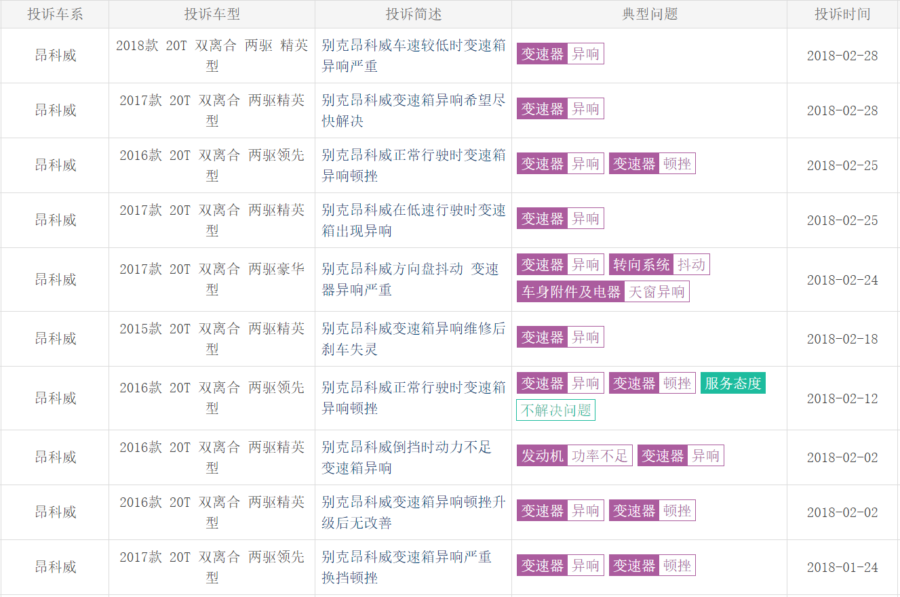The width and height of the screenshot is (900, 597).
Task: Click 2018-02-25 date in 低速行驶时 row
Action: point(842,220)
